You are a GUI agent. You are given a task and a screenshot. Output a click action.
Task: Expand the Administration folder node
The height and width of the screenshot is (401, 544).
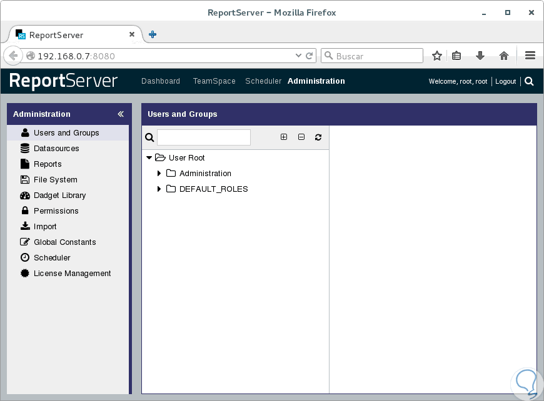[x=159, y=173]
